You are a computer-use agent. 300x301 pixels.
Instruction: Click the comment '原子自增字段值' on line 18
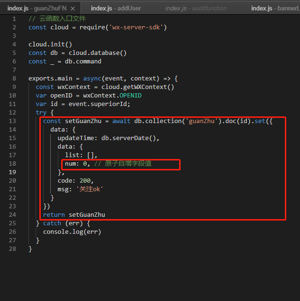point(128,164)
